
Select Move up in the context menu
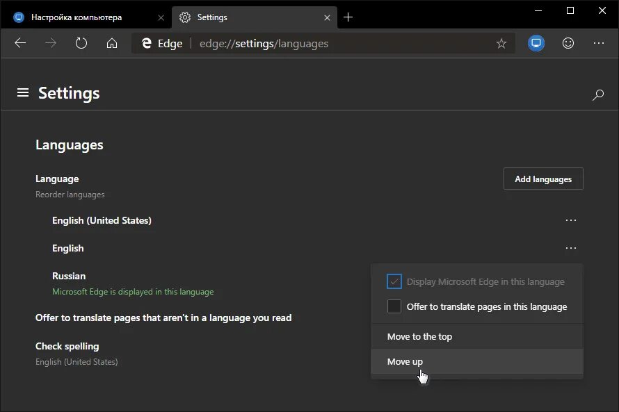click(477, 361)
